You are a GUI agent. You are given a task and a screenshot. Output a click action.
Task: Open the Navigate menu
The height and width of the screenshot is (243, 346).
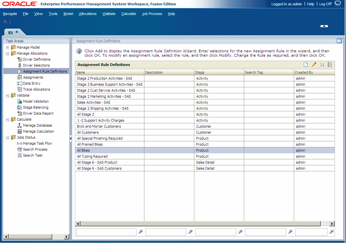[10, 14]
